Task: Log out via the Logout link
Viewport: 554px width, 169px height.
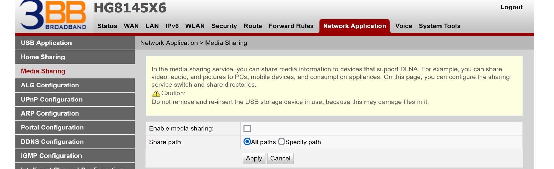Action: coord(511,7)
